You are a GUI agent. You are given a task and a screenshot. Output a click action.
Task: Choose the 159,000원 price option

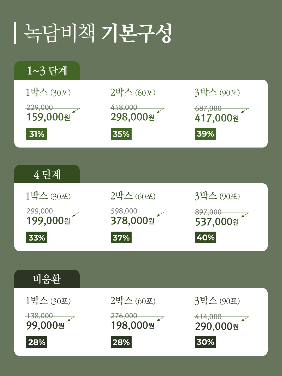coord(48,117)
